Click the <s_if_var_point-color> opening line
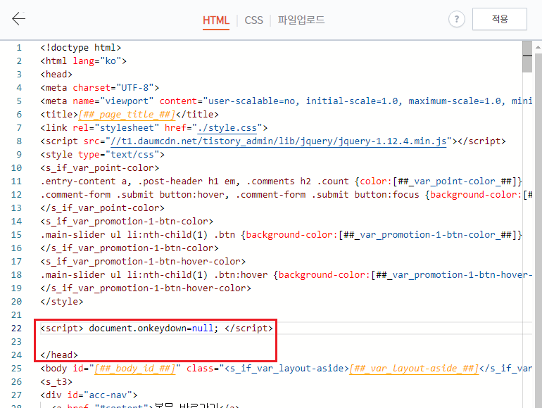 (99, 168)
